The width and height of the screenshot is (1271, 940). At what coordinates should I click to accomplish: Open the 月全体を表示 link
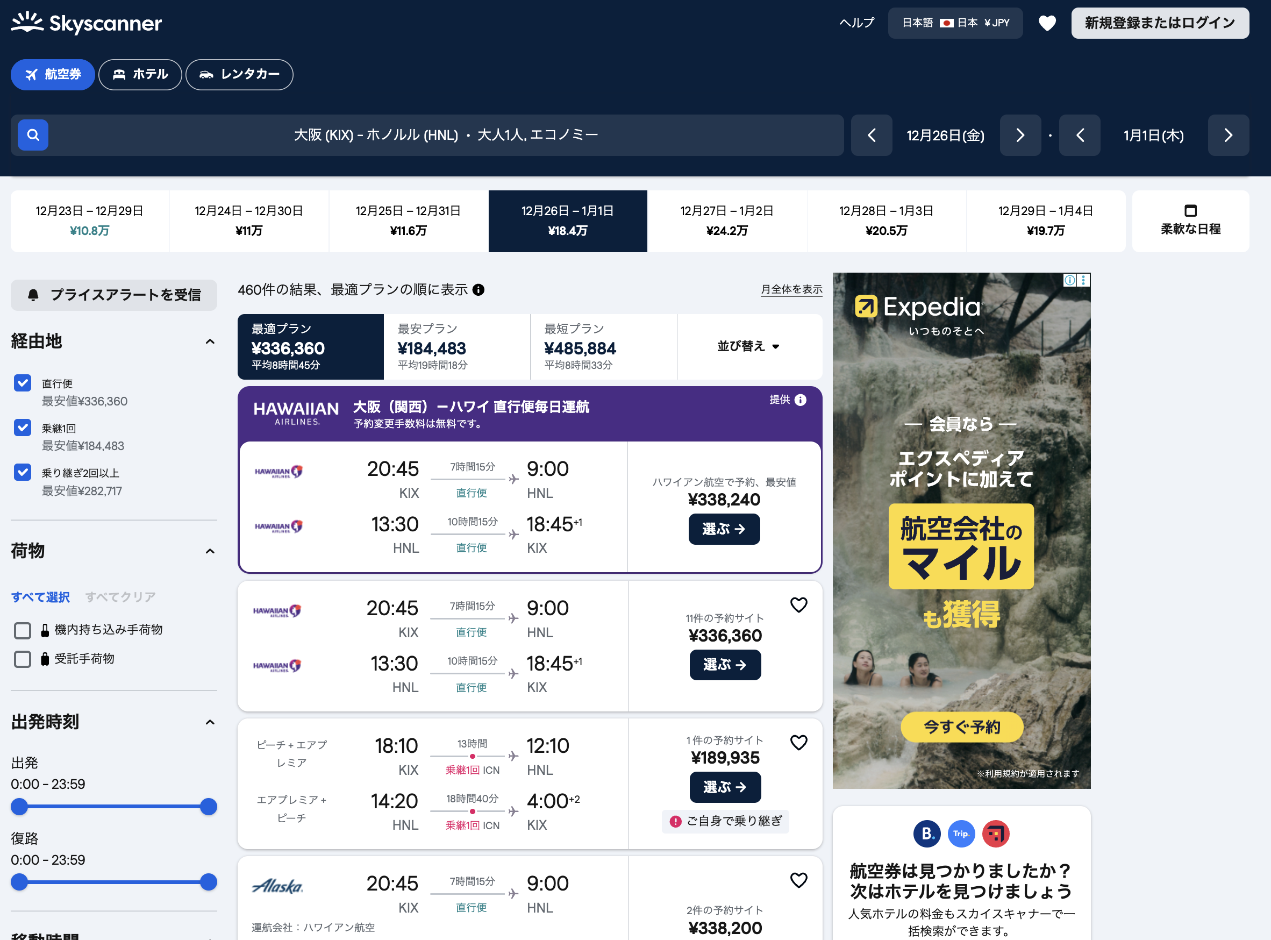point(791,290)
